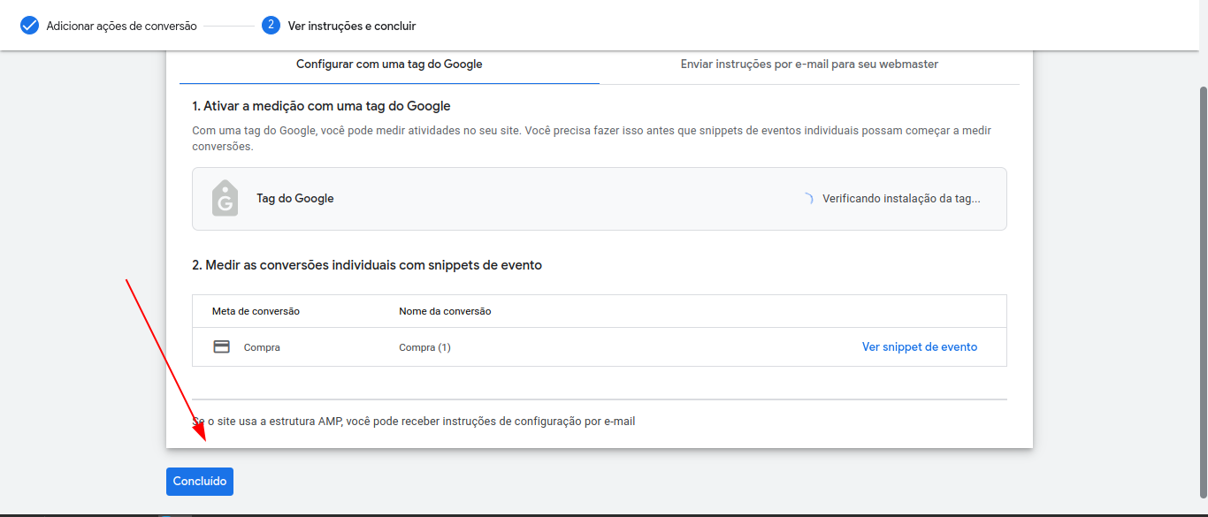
Task: Click the Meta de conversão column header
Action: (x=256, y=311)
